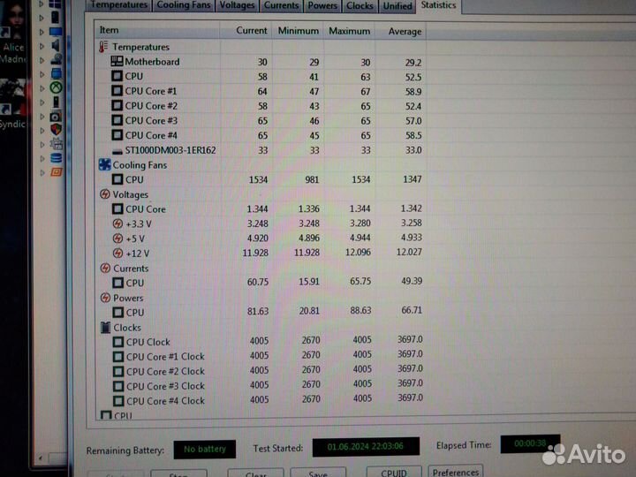The height and width of the screenshot is (477, 636).
Task: Select the CPU Core #1 Clock row
Action: pyautogui.click(x=164, y=357)
